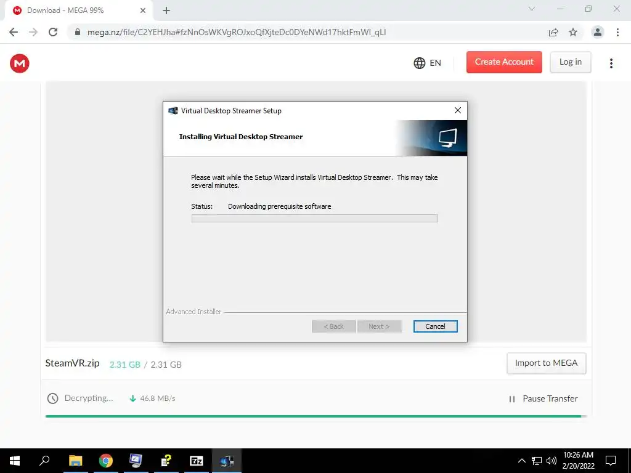Open Windows search from taskbar
Viewport: 631px width, 473px height.
(44, 461)
